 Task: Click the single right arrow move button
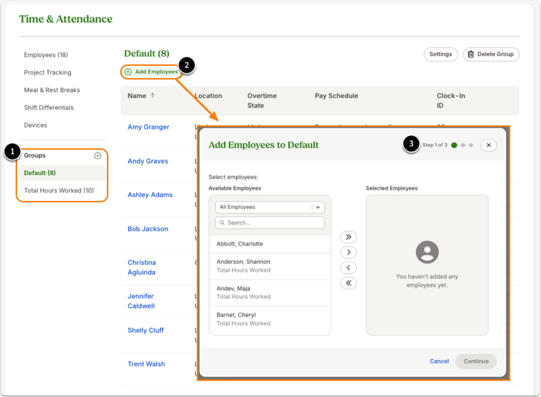(x=349, y=252)
